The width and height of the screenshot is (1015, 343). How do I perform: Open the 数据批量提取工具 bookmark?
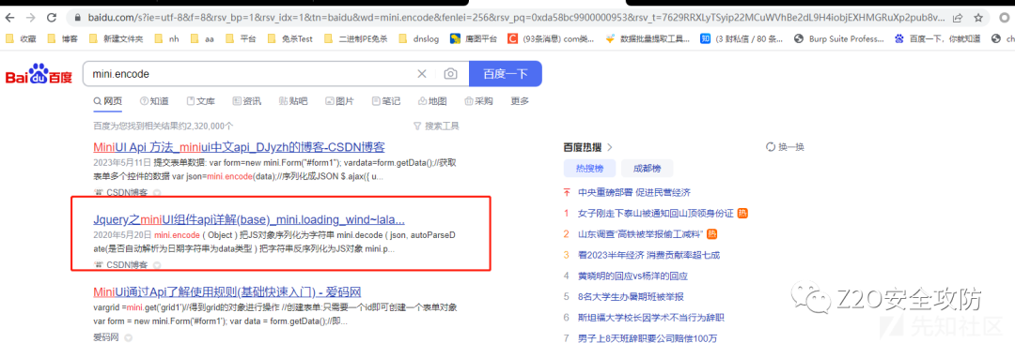click(x=648, y=38)
